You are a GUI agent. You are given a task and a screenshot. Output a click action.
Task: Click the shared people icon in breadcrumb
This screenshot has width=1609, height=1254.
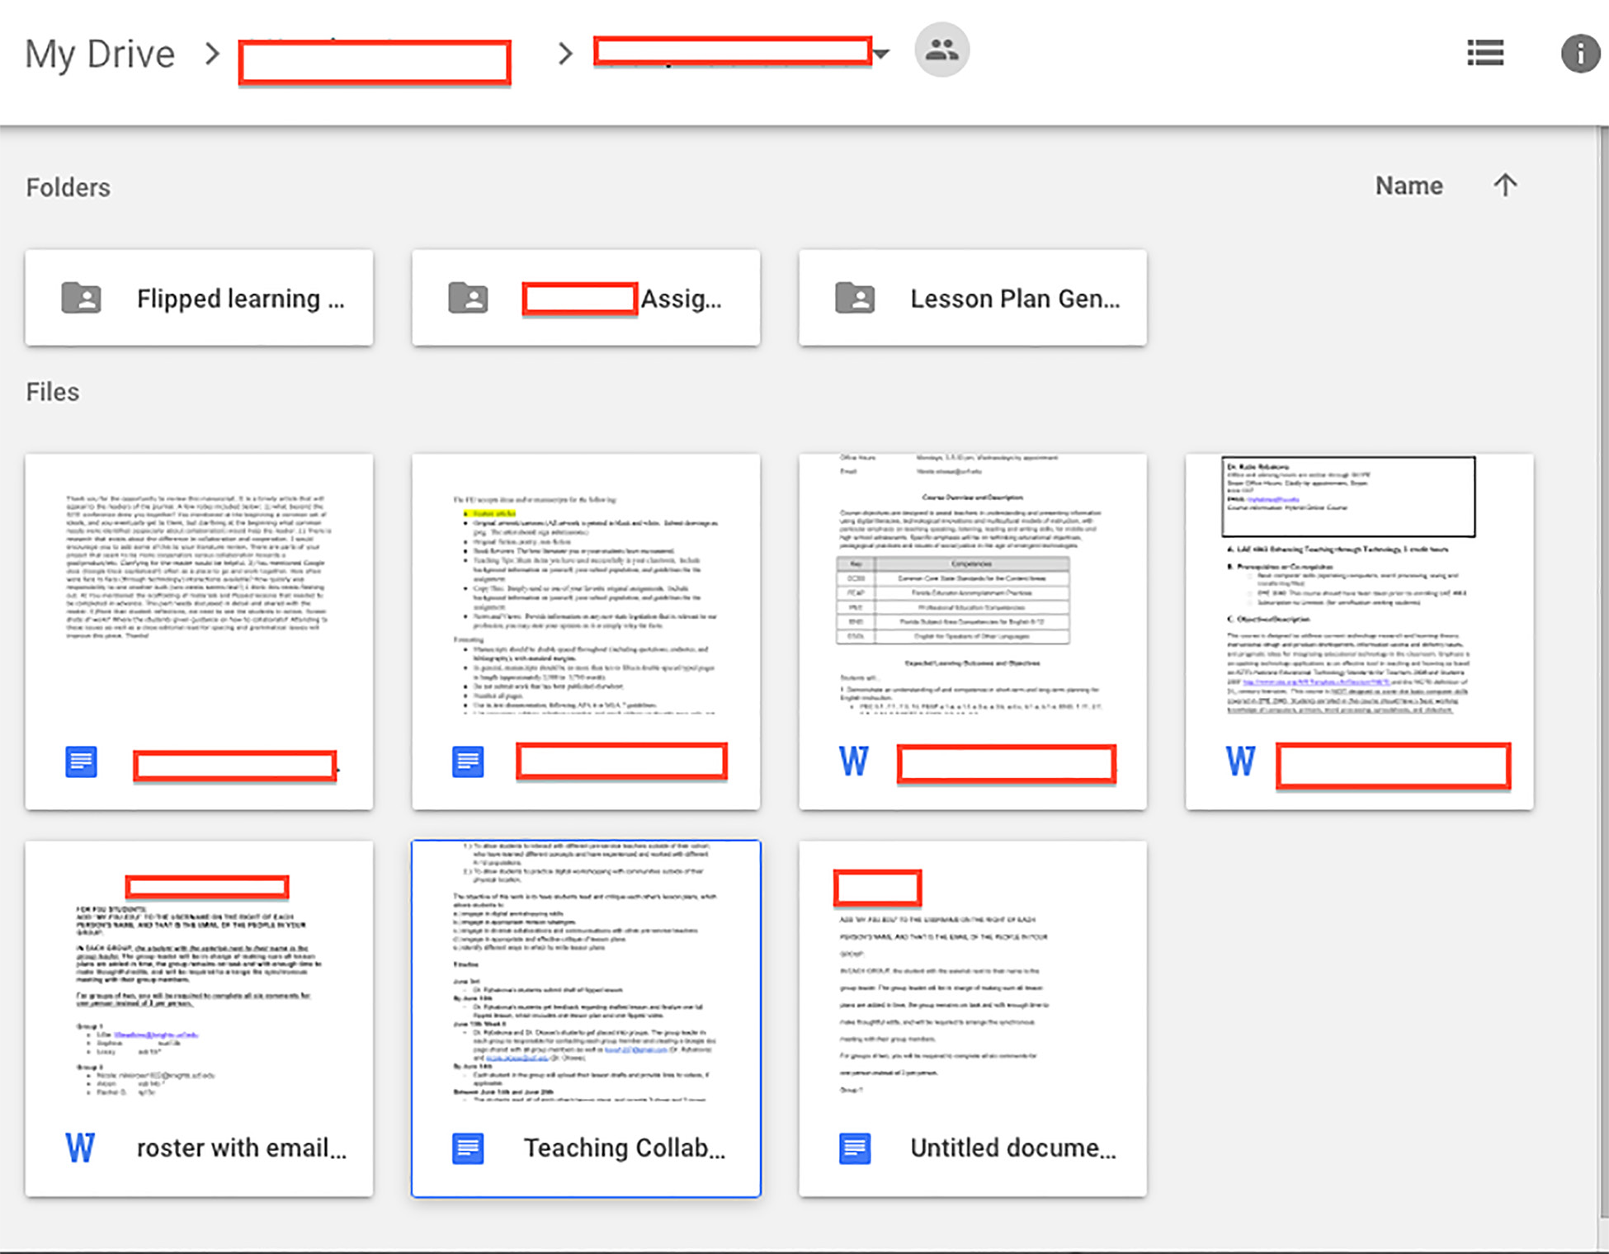tap(941, 50)
